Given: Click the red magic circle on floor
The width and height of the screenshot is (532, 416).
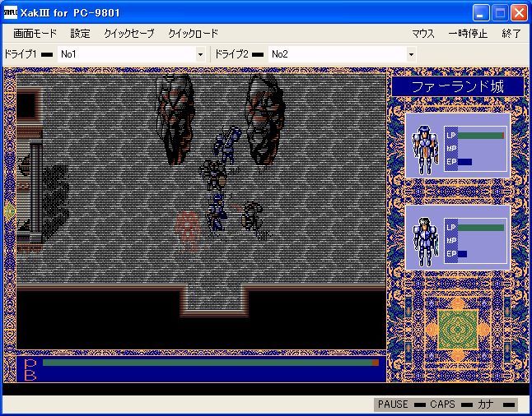Looking at the screenshot, I should pos(187,231).
